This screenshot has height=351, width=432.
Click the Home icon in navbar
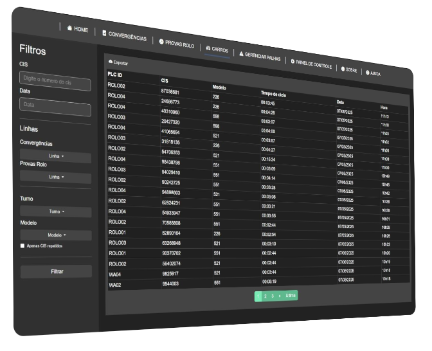70,28
